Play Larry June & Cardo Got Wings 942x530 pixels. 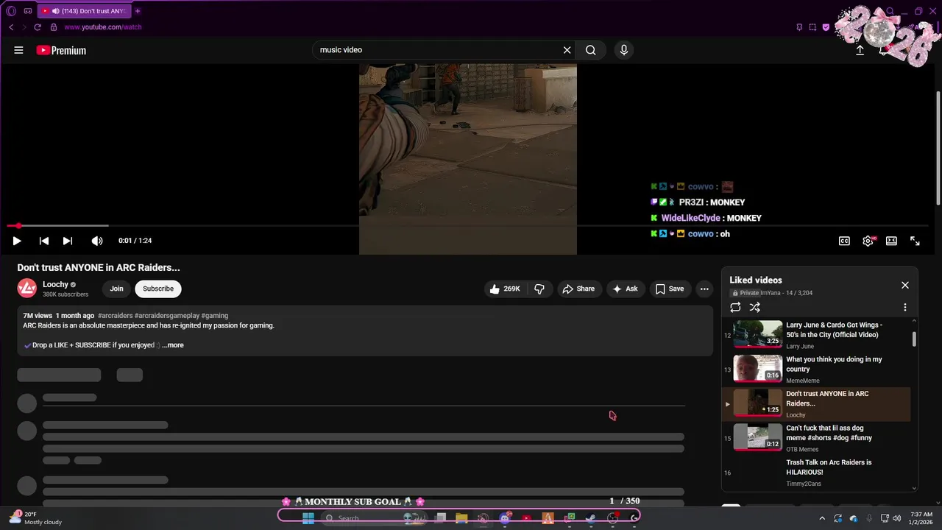coord(816,335)
